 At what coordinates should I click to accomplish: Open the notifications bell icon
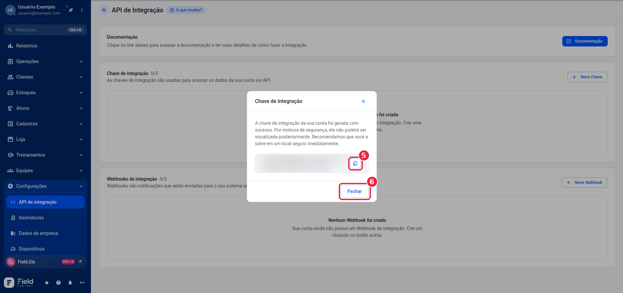pyautogui.click(x=70, y=283)
